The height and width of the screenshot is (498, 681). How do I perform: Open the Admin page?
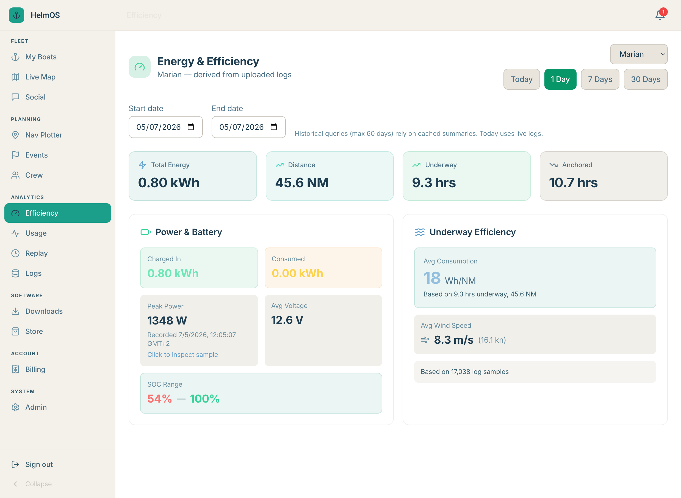(x=57, y=407)
